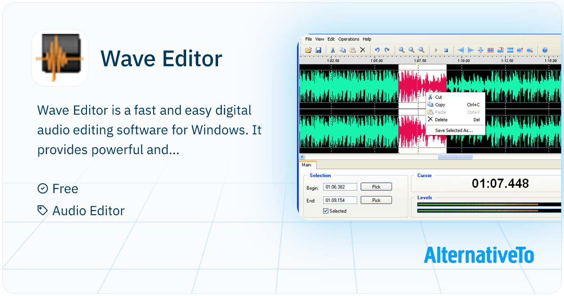The image size is (564, 296).
Task: Click the AlternativeTo logo
Action: 479,255
